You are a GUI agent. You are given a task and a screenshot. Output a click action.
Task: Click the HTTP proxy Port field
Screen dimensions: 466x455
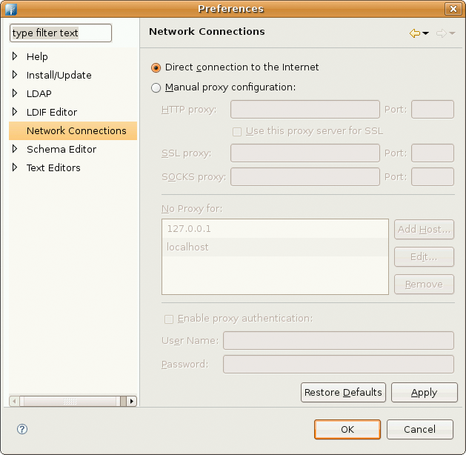coord(433,110)
